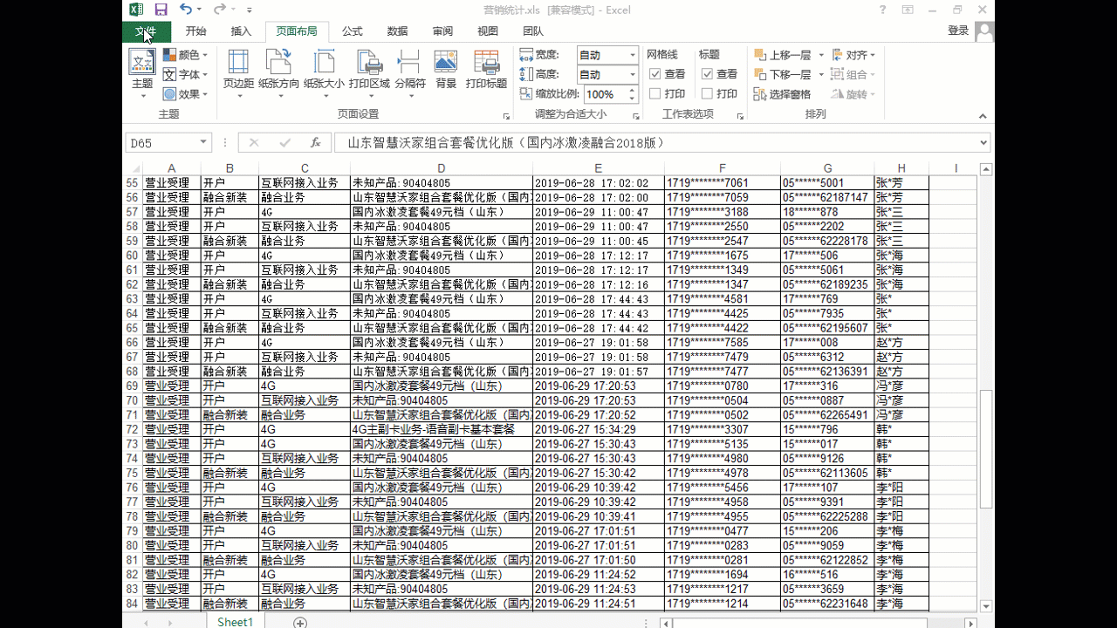Click the Group (组合) command
1117x628 pixels.
pos(853,75)
